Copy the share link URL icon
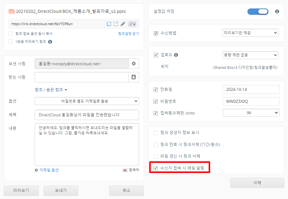288x199 pixels. pyautogui.click(x=109, y=24)
